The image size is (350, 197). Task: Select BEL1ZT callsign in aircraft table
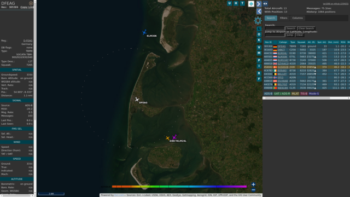coord(282,74)
